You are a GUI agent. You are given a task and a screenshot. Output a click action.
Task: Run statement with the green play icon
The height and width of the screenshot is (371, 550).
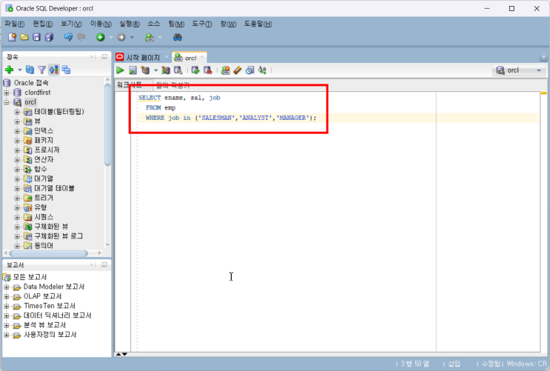click(120, 70)
